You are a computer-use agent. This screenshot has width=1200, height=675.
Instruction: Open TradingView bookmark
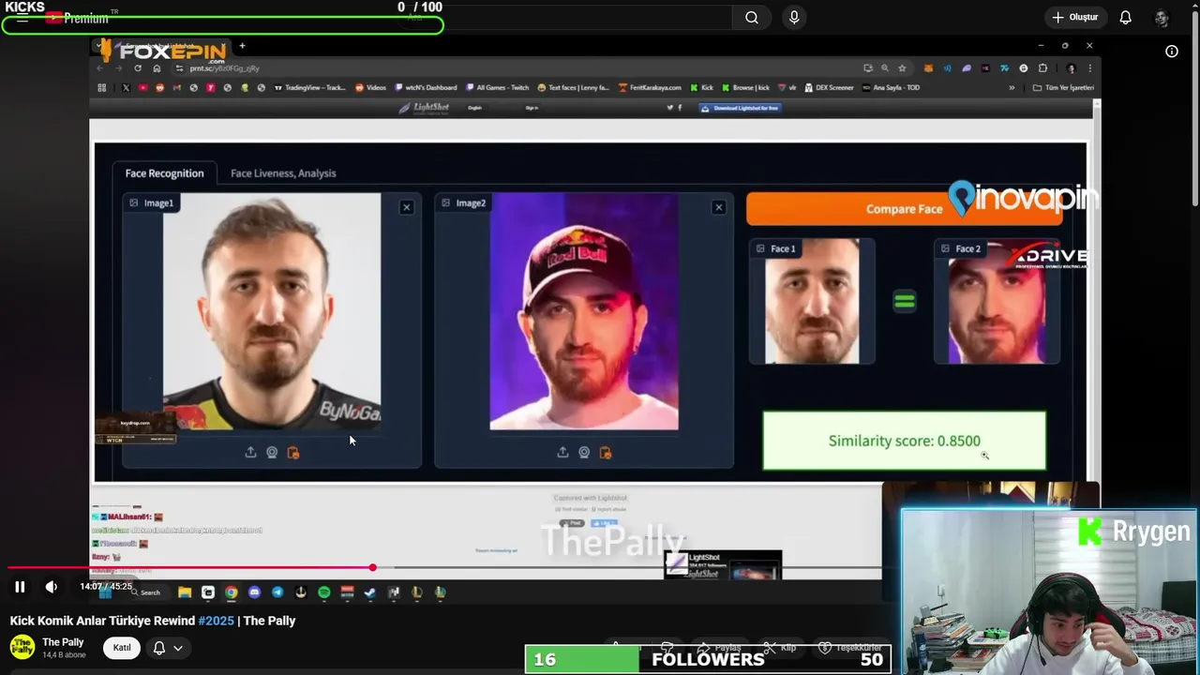point(310,88)
